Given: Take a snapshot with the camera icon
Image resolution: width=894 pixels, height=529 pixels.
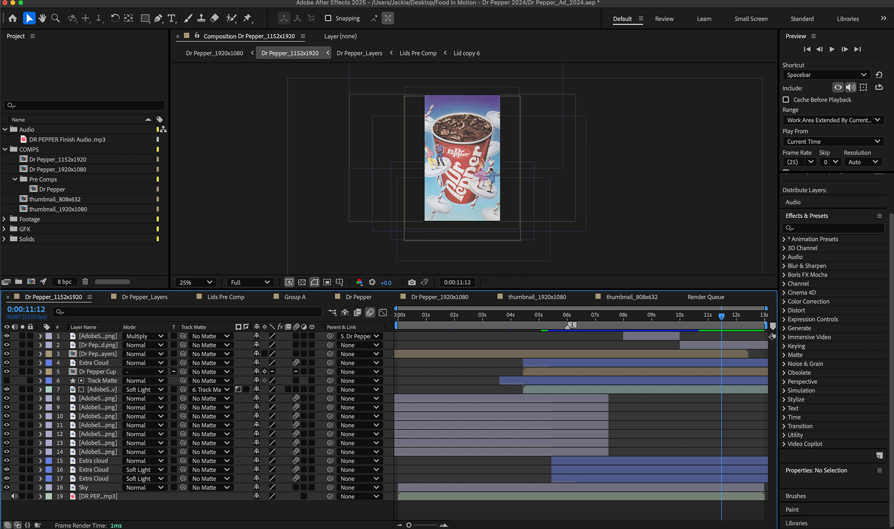Looking at the screenshot, I should click(412, 282).
